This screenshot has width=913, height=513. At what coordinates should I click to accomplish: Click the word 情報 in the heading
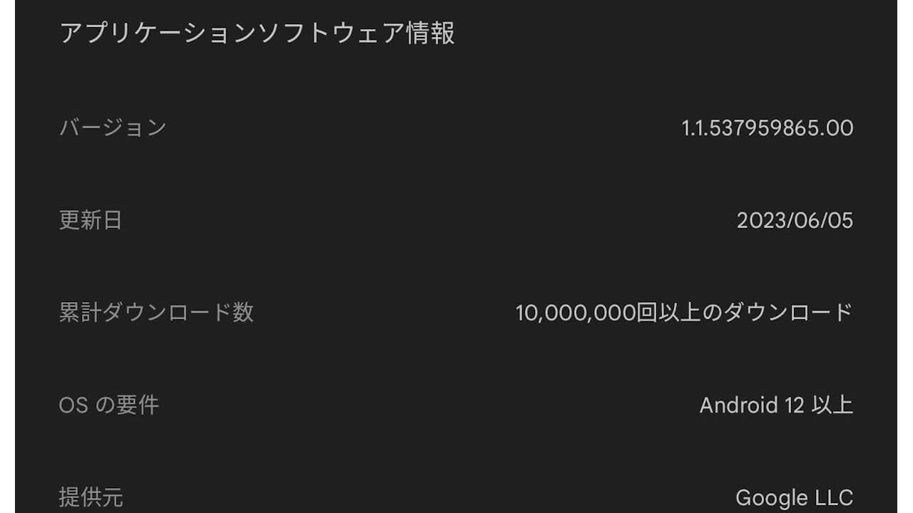(x=430, y=33)
